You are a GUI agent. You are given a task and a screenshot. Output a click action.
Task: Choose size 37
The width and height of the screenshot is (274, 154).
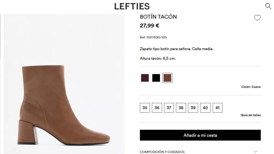[169, 108]
